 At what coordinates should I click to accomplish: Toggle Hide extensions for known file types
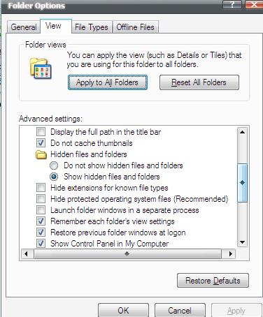pyautogui.click(x=41, y=188)
